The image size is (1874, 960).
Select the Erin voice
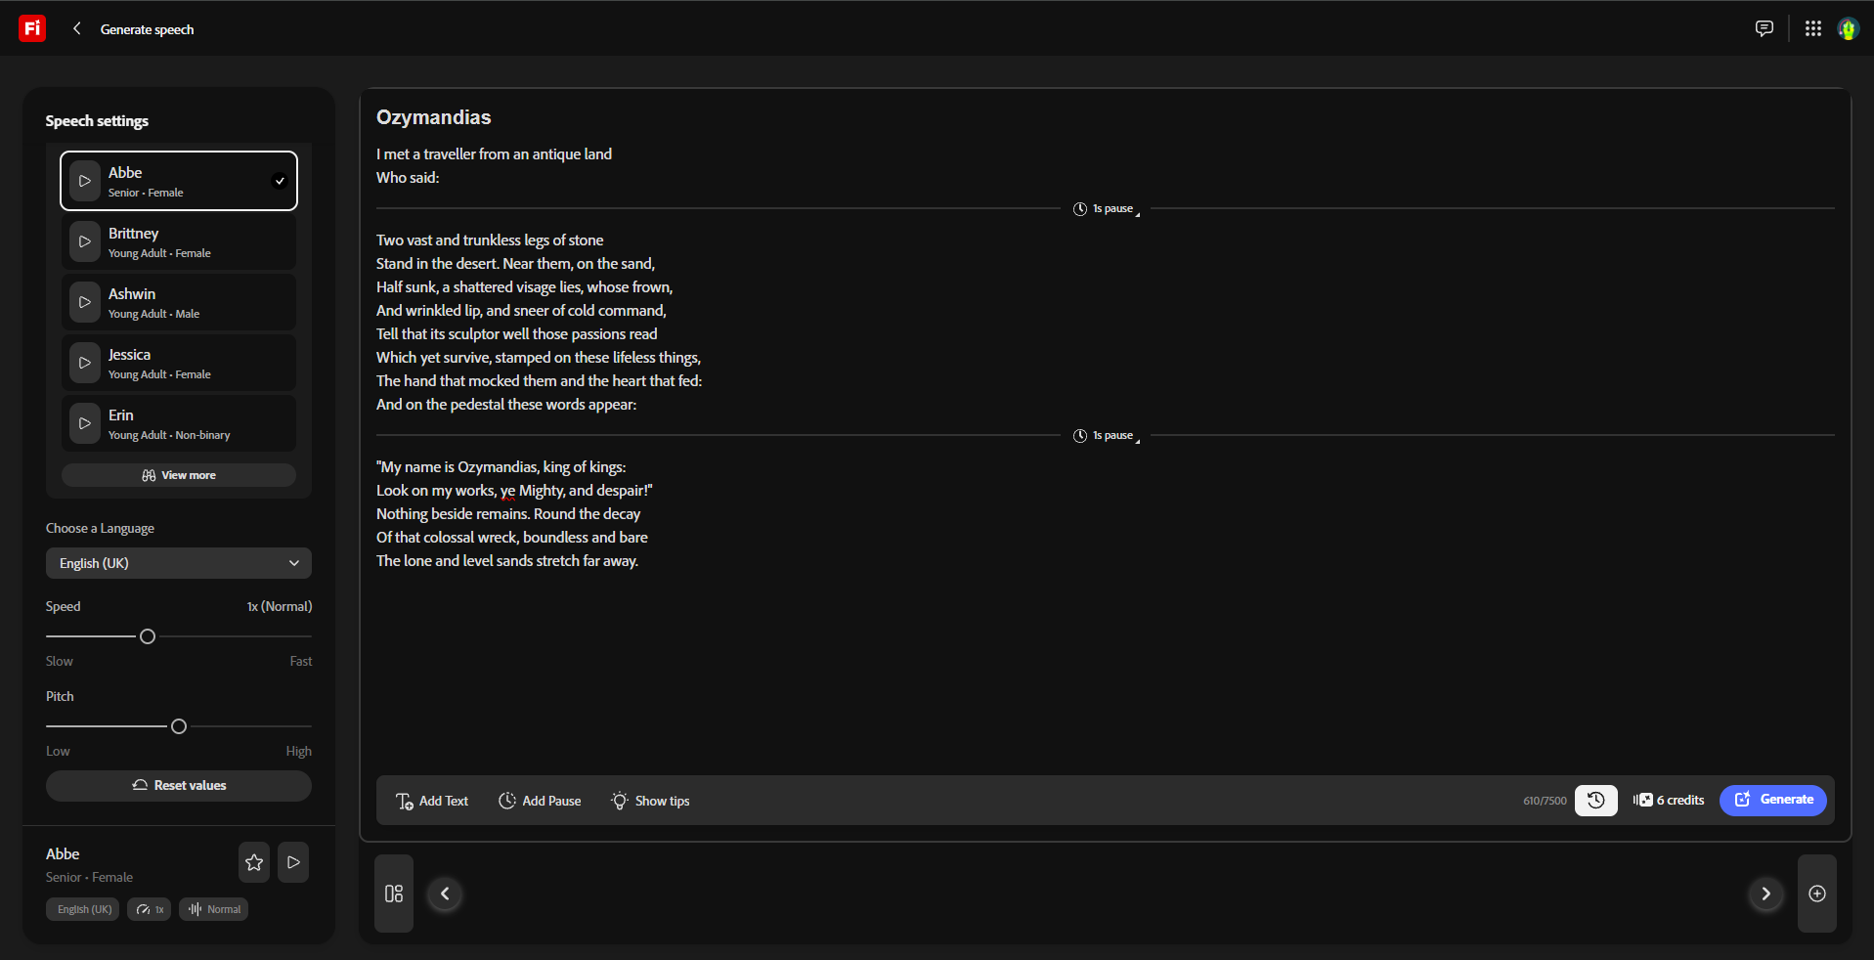pos(179,423)
